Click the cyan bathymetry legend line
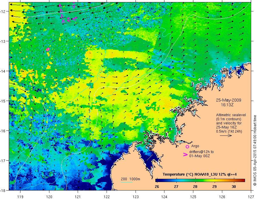The image size is (257, 199). click(127, 182)
